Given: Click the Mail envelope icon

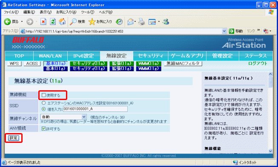Looking at the screenshot, I should tap(131, 22).
